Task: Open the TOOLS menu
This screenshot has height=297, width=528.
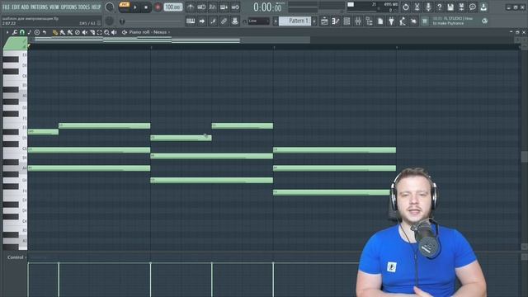Action: tap(84, 7)
